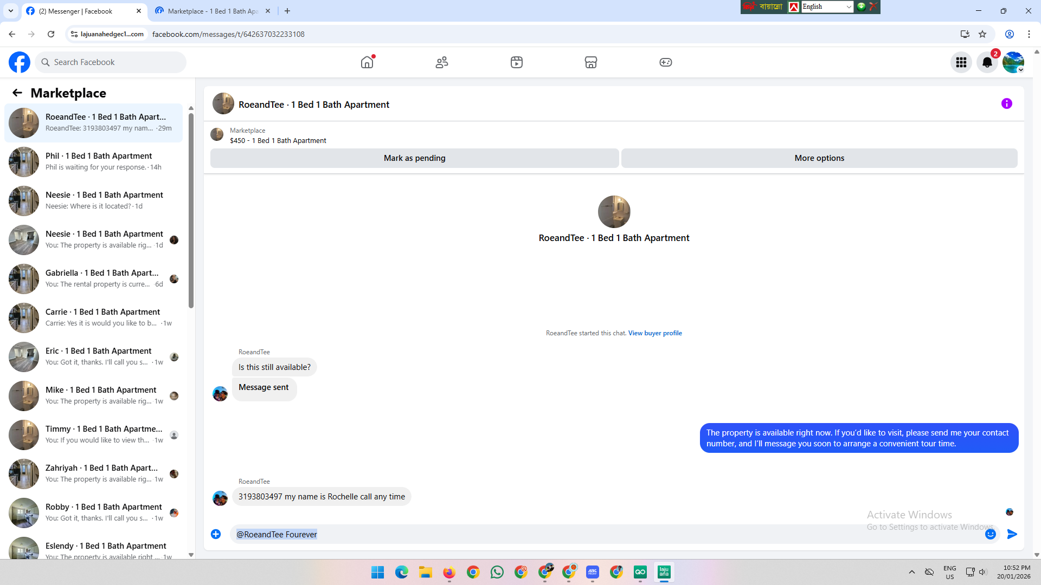
Task: Click the large listing photo in chat
Action: tap(614, 212)
